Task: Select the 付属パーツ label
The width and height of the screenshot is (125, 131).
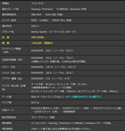Action: click(8, 110)
